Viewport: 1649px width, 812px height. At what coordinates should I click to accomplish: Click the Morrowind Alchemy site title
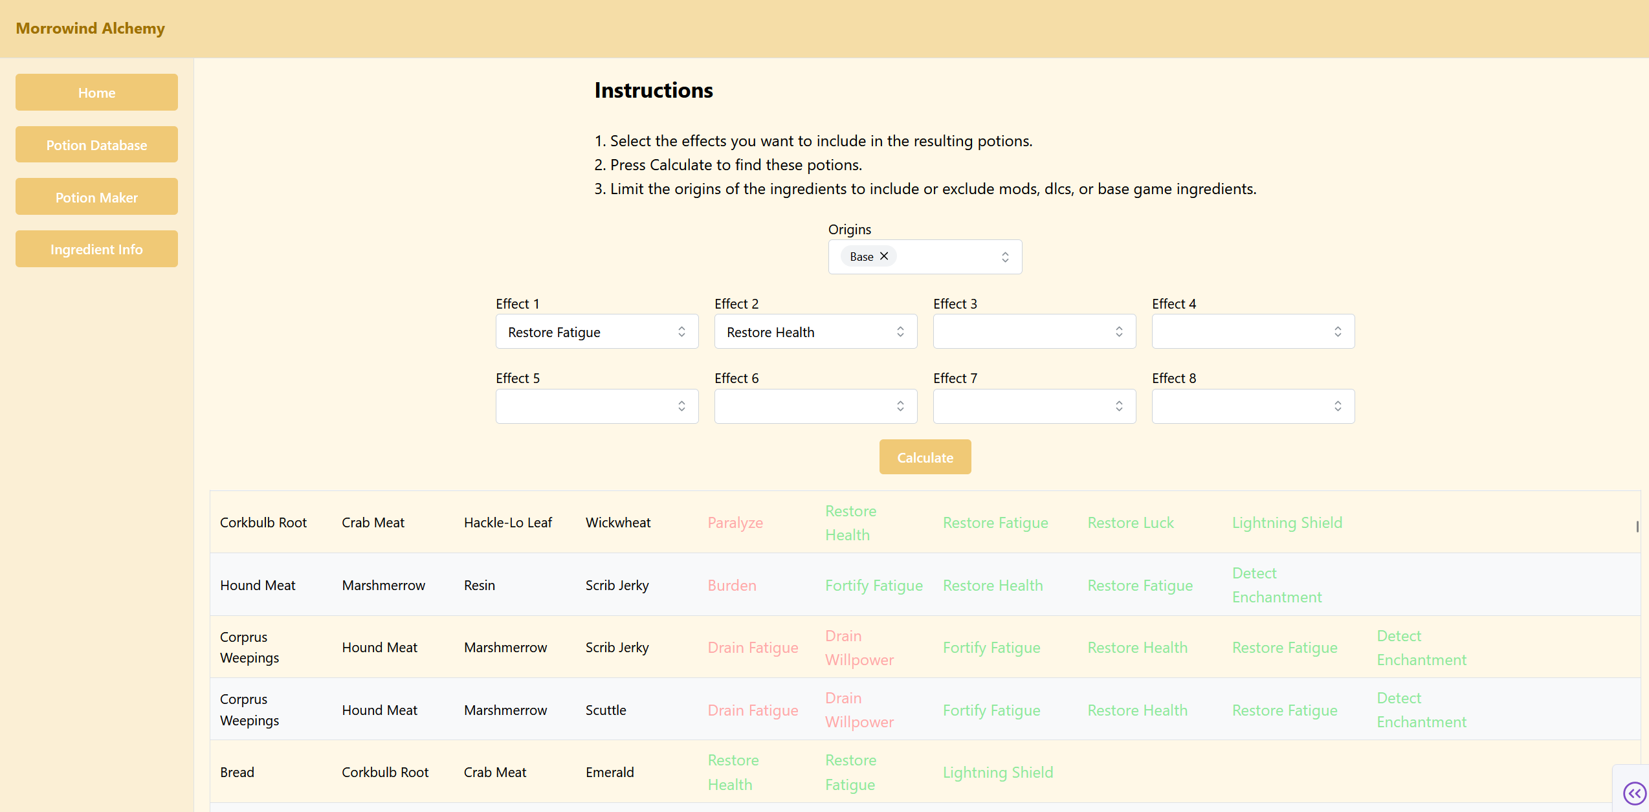point(90,28)
